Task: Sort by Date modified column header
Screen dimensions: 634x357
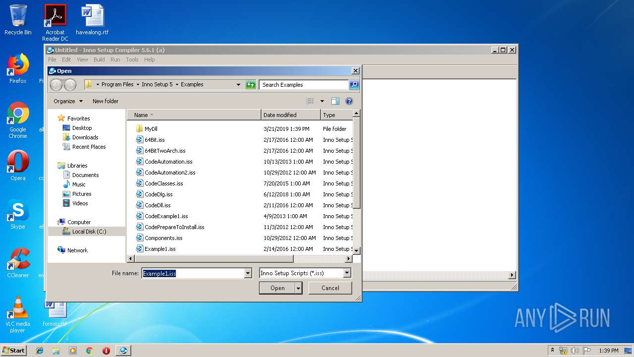Action: (291, 115)
